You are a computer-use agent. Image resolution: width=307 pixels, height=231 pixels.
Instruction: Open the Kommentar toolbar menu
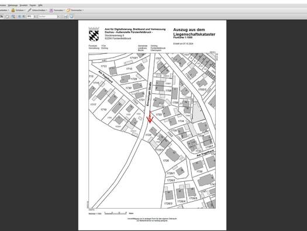pyautogui.click(x=75, y=10)
